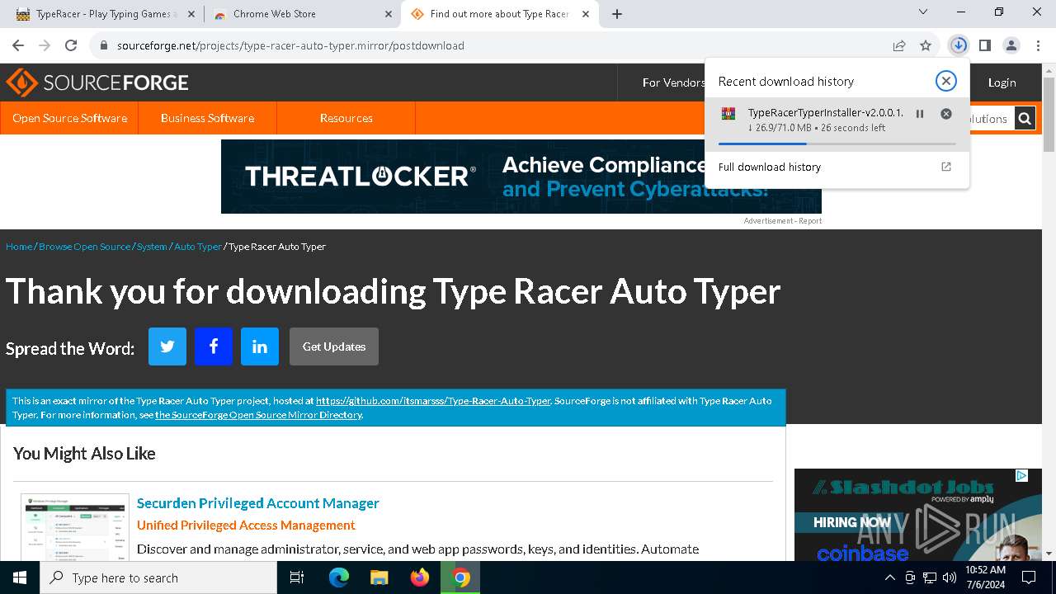Pause the TypeRacerTyperInstaller download
The width and height of the screenshot is (1056, 594).
[x=920, y=114]
